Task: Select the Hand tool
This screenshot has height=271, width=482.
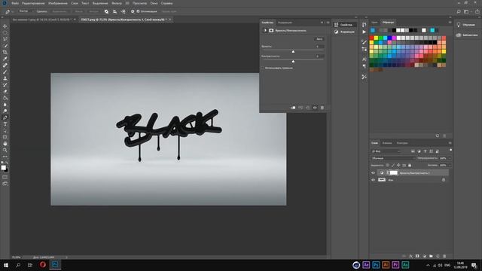Action: 5,144
